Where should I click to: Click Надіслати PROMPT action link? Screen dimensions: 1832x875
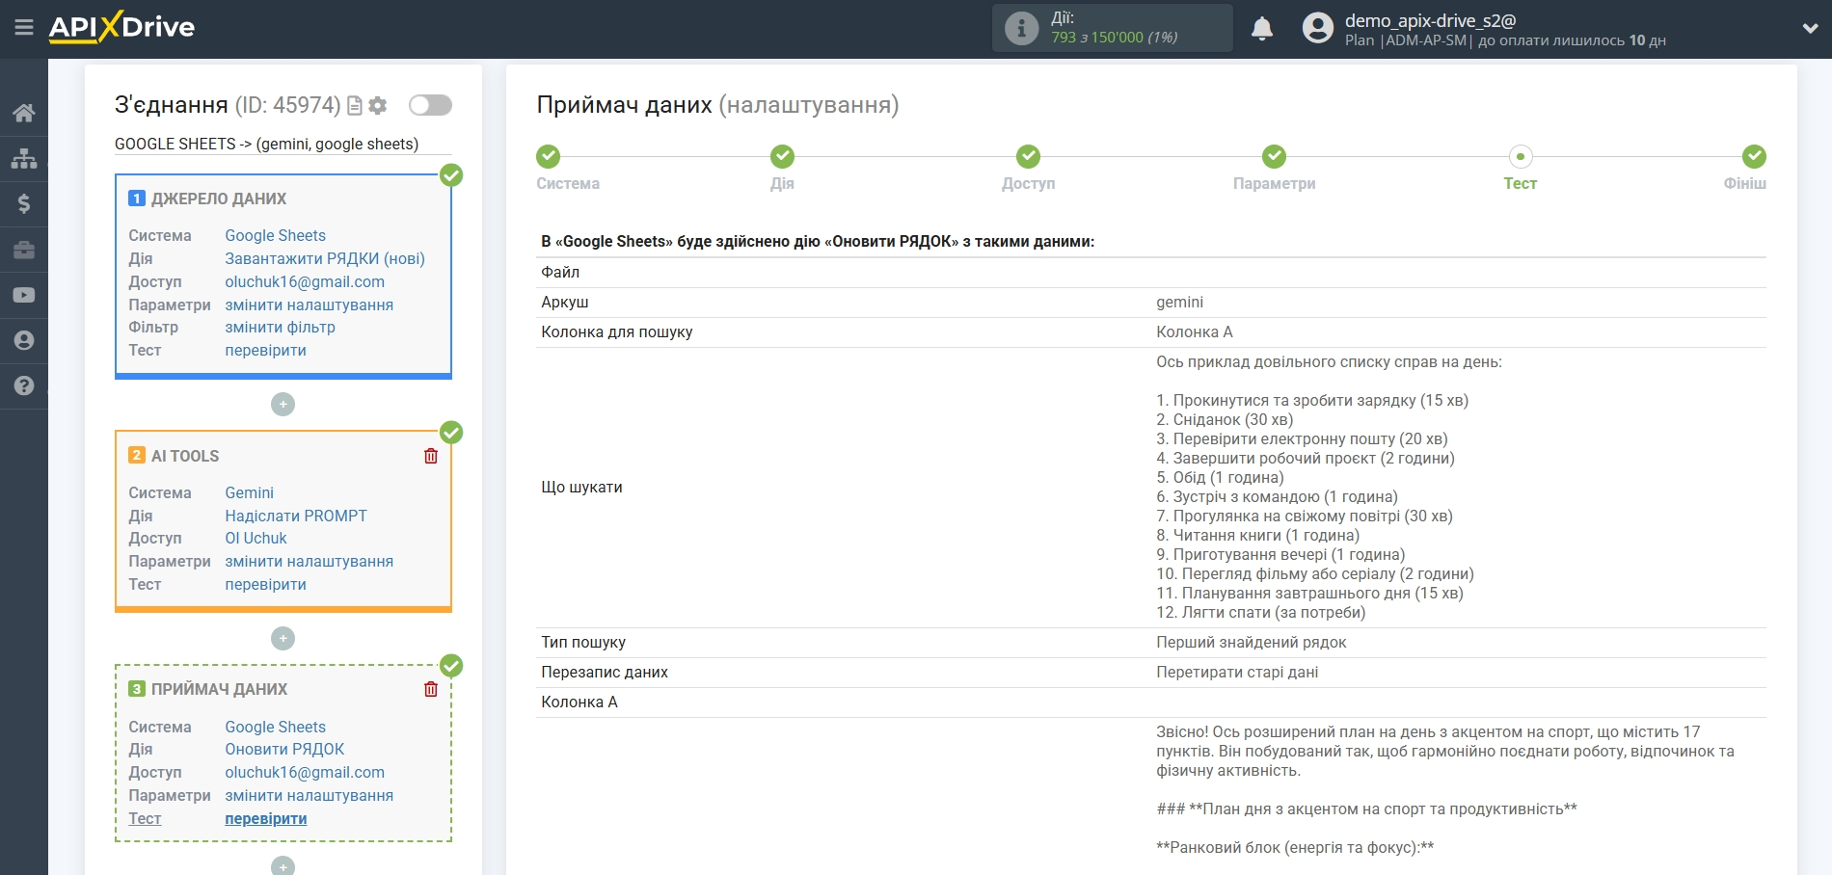(296, 516)
